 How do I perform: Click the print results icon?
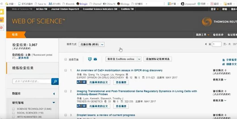point(90,59)
